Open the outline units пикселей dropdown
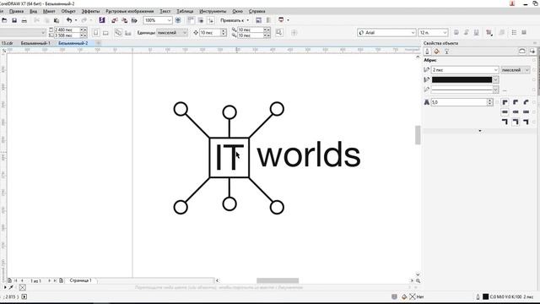Image resolution: width=540 pixels, height=304 pixels. 516,70
